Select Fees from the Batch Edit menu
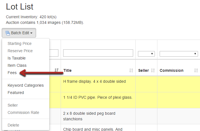Screen dimensions: 200x131 point(12,73)
